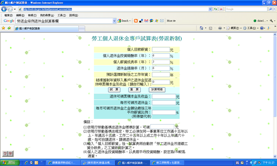This screenshot has width=277, height=166.
Task: Open the 網頁(P) page dropdown
Action: click(234, 28)
